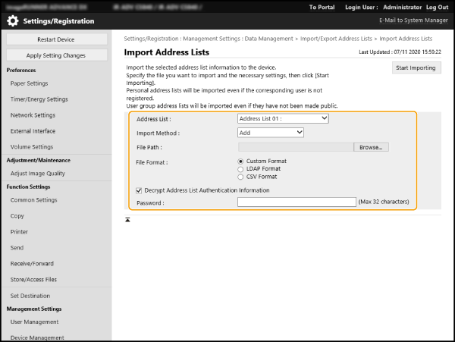Open User Management in the sidebar
The width and height of the screenshot is (455, 342).
[34, 322]
